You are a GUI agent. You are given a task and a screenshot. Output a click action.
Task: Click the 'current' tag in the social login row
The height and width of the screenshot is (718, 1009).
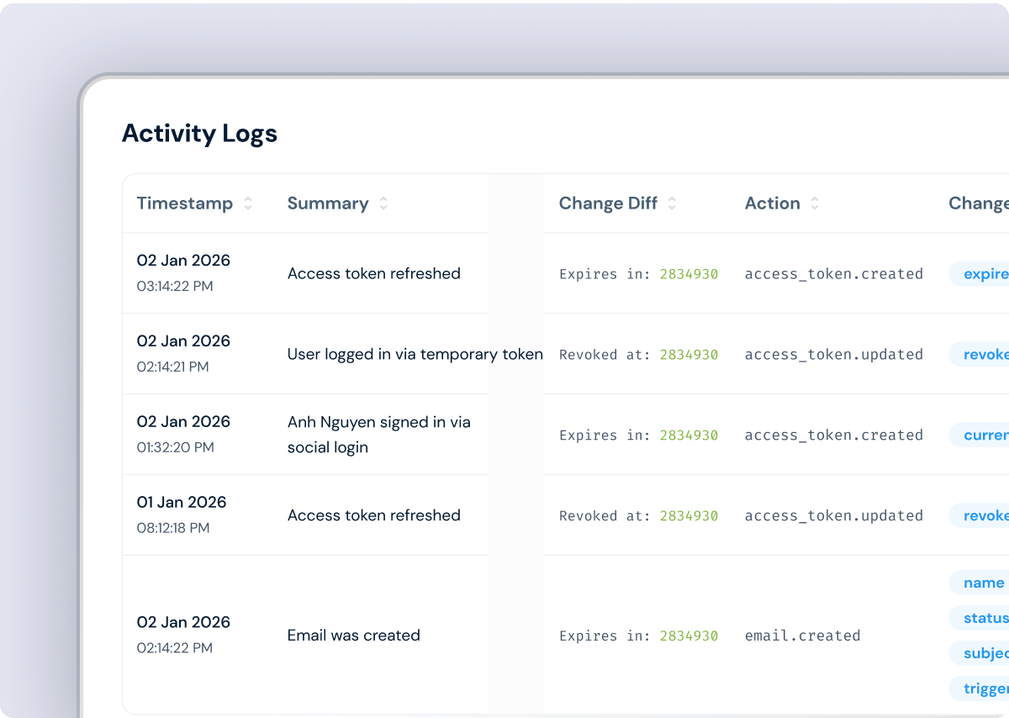tap(980, 435)
